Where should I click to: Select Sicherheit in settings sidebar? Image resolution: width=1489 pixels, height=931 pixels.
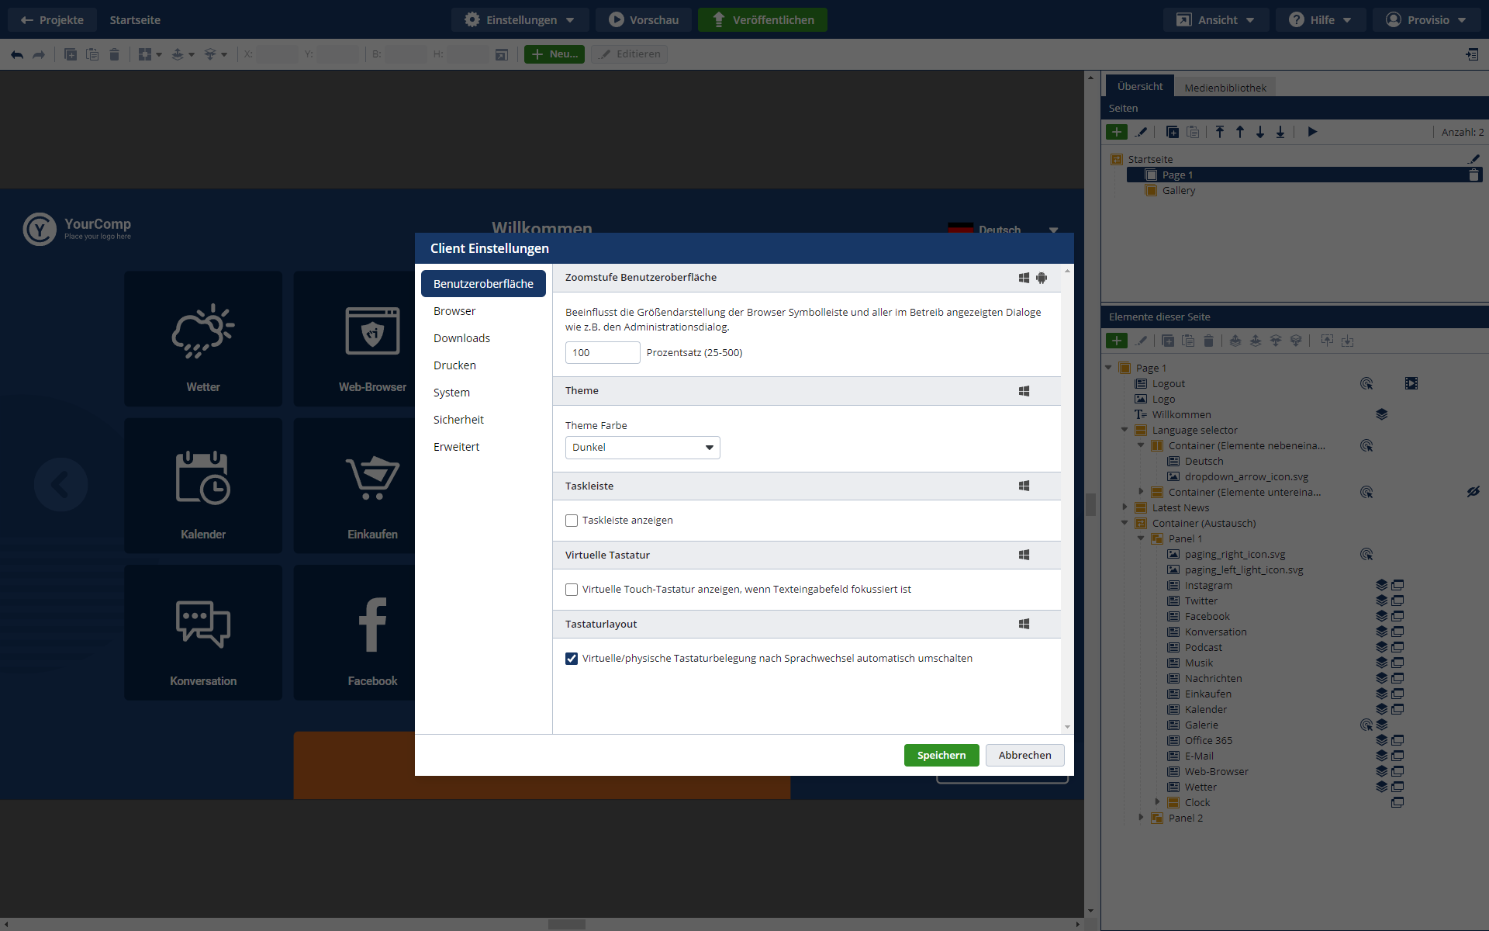coord(458,420)
